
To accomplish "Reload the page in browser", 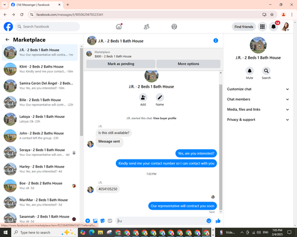I will [22, 15].
